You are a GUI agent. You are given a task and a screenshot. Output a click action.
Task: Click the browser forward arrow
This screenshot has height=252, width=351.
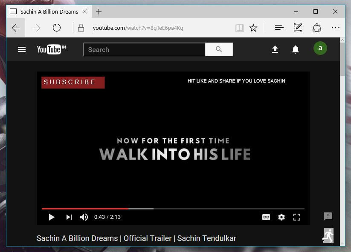coord(36,28)
